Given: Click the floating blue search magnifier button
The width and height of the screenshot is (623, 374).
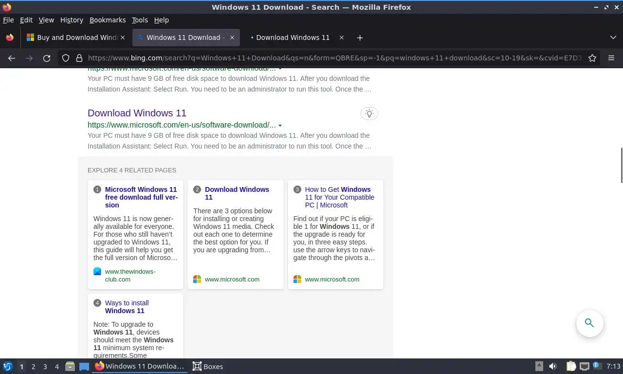Looking at the screenshot, I should tap(589, 323).
